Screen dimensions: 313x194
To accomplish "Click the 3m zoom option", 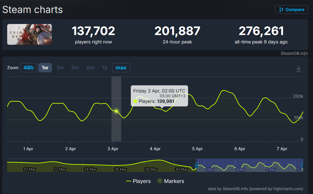I will pos(75,68).
